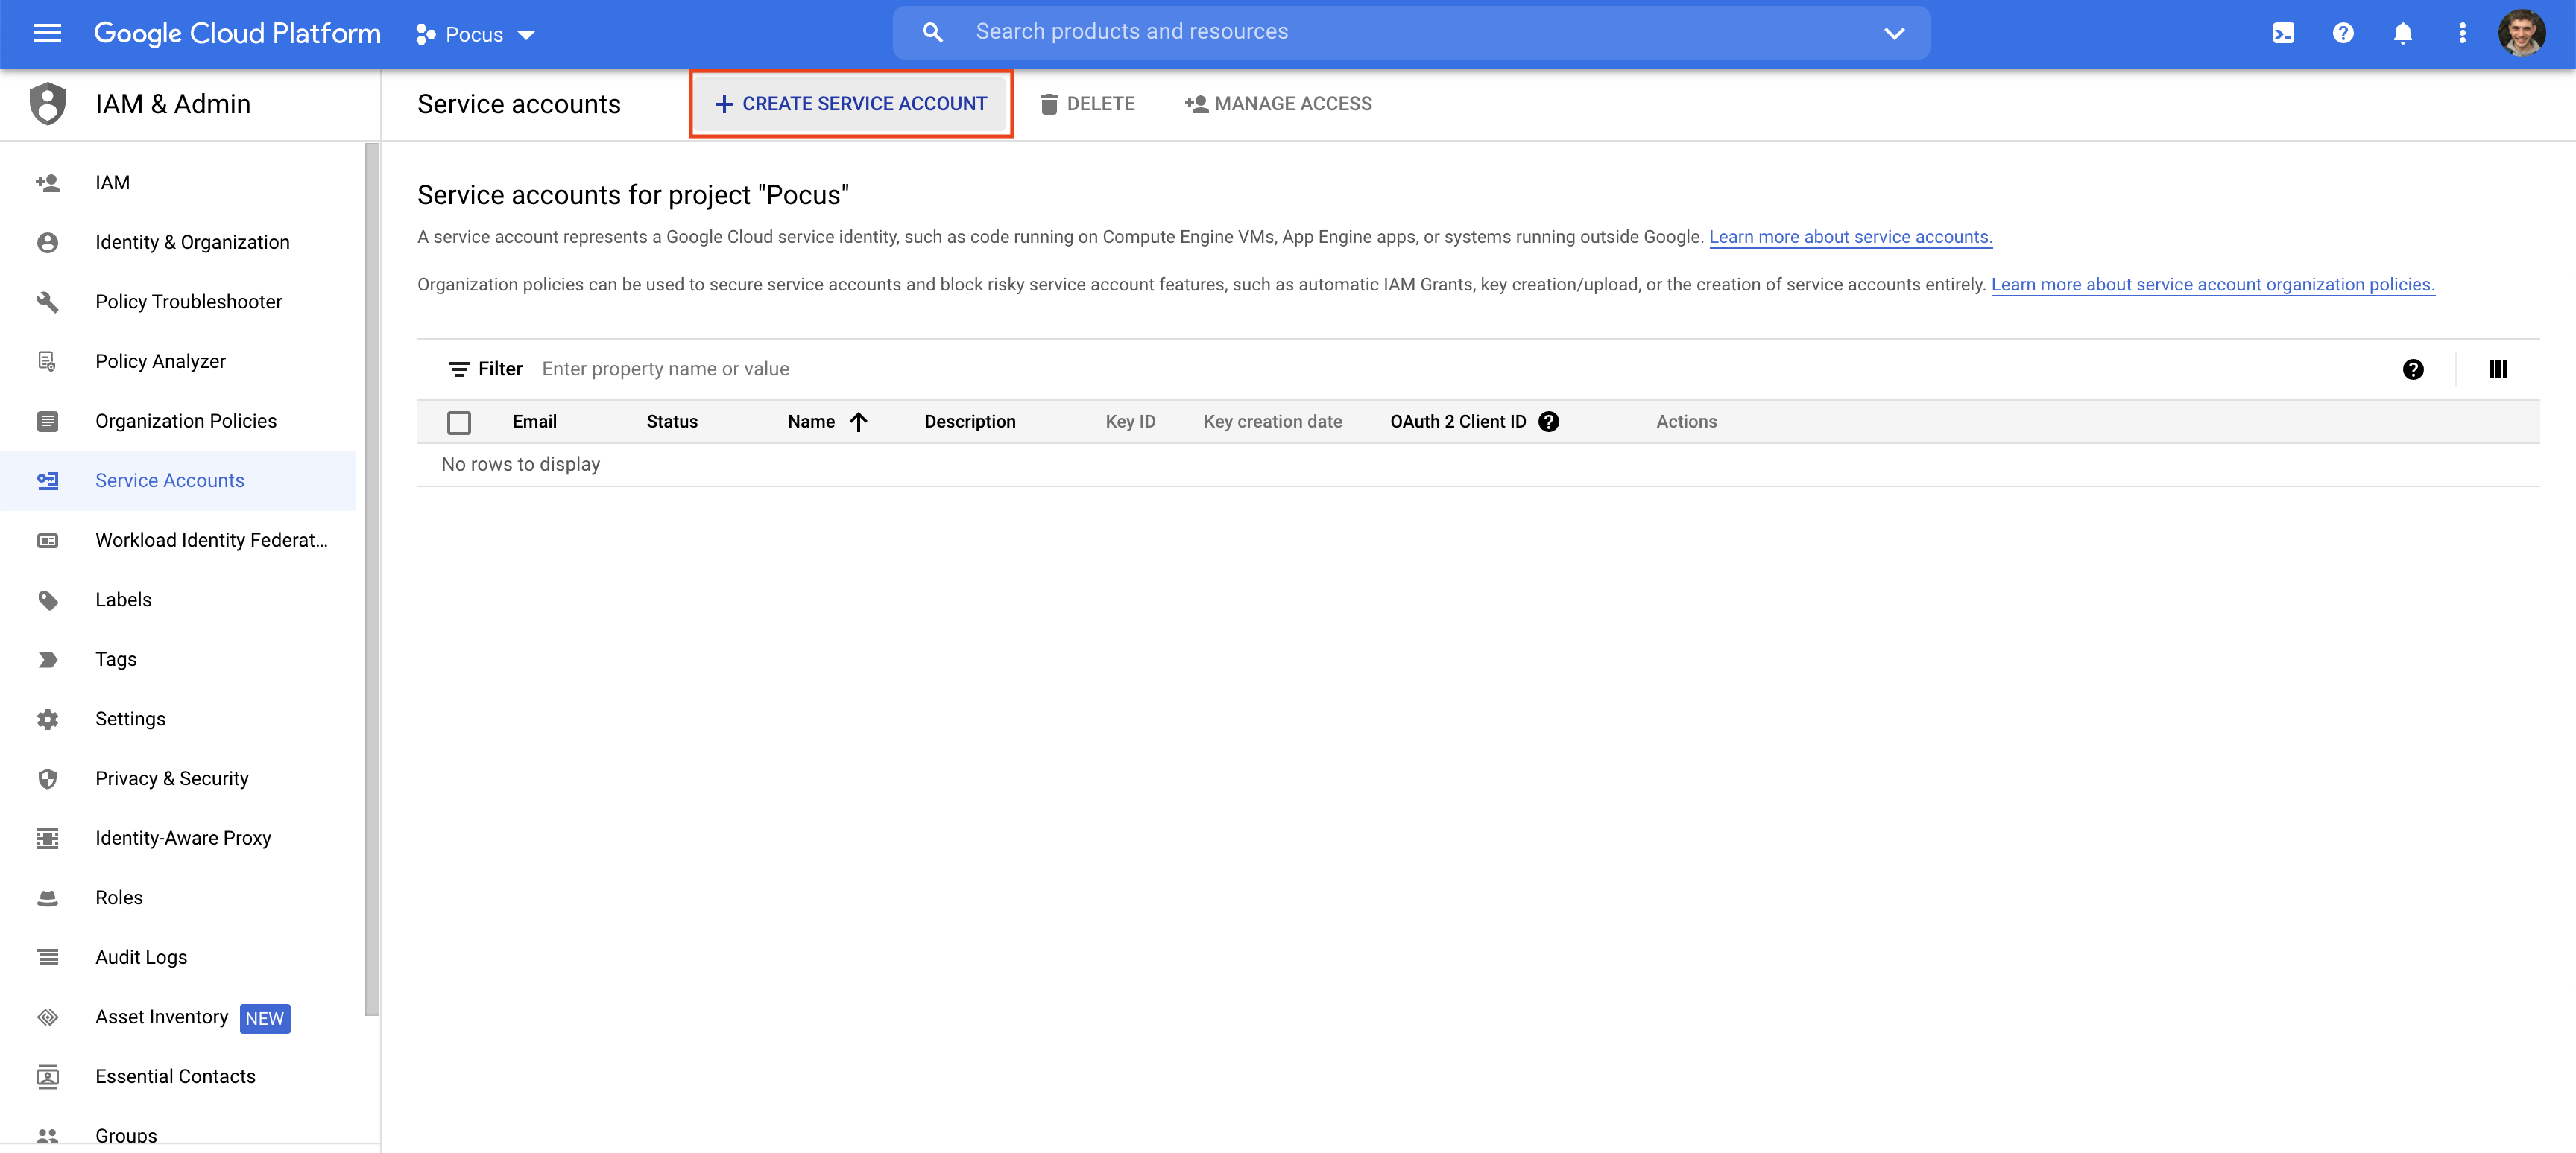The height and width of the screenshot is (1153, 2576).
Task: Open Learn more about service accounts link
Action: coord(1850,237)
